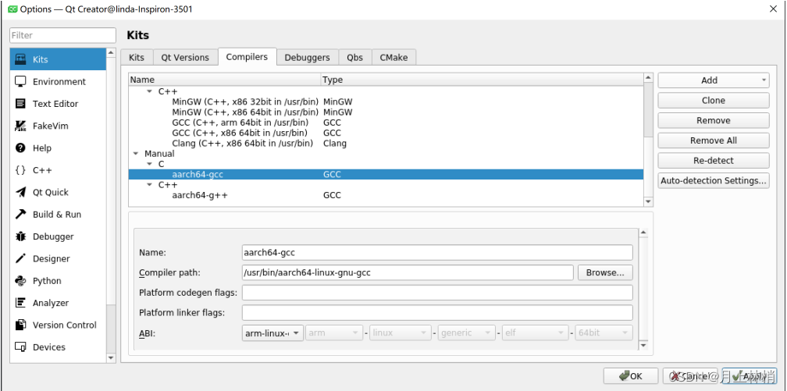Click the Clone button
787x391 pixels.
714,101
